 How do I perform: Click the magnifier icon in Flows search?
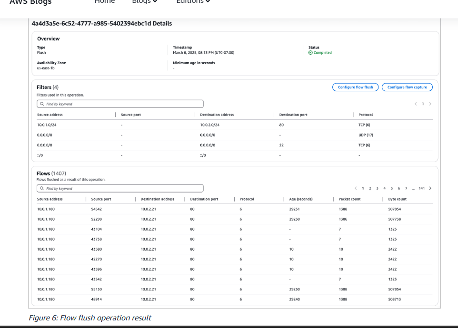(42, 188)
